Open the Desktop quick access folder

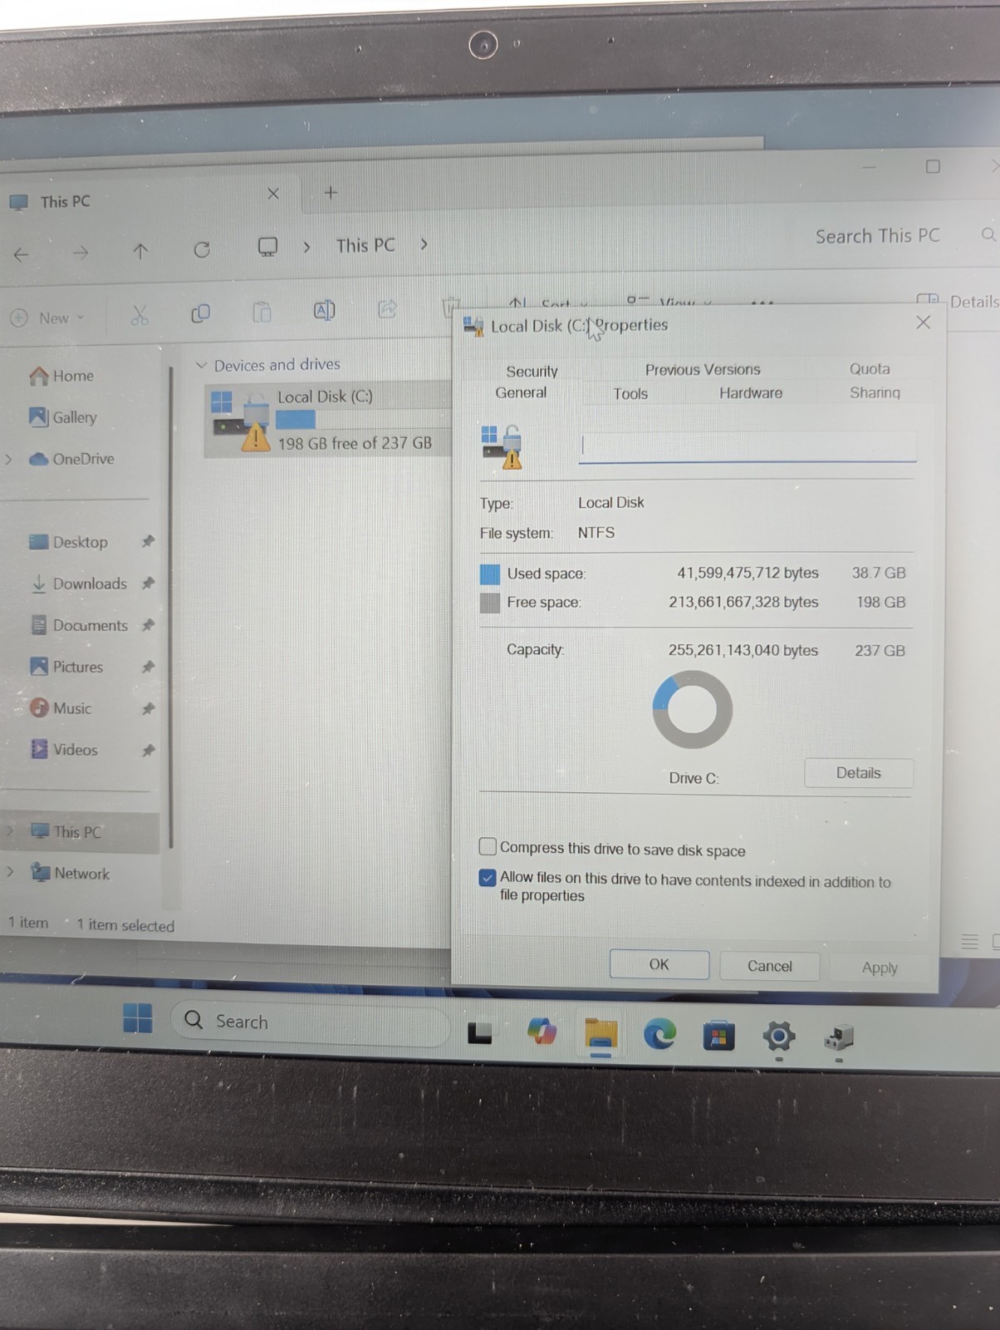point(68,542)
